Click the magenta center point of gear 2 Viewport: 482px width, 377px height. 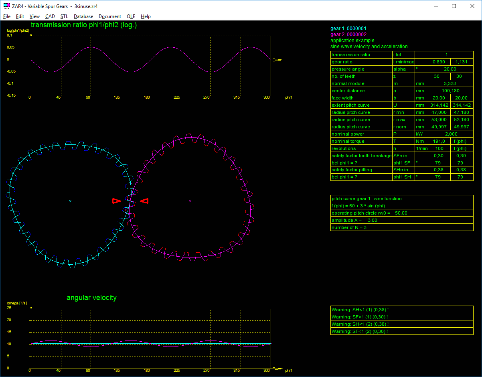[190, 201]
